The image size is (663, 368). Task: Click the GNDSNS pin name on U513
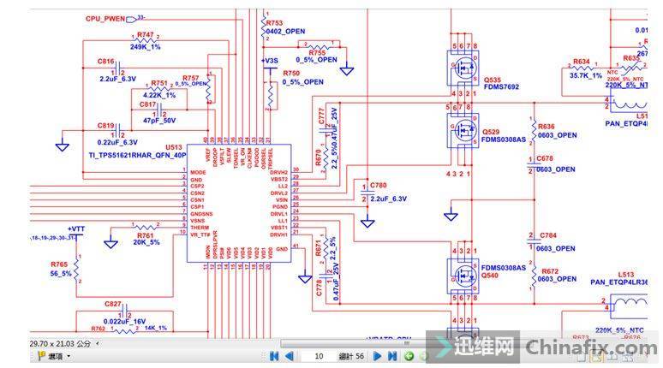tap(201, 214)
